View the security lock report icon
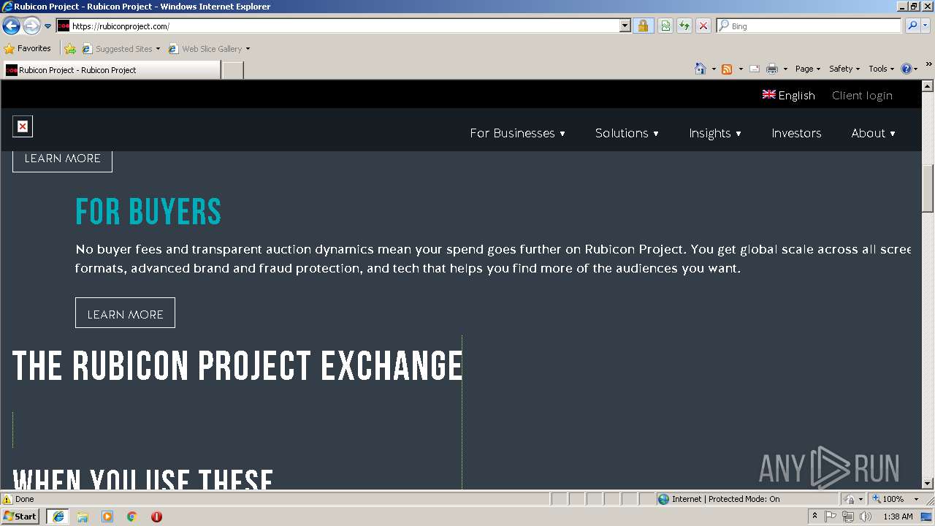 tap(643, 26)
